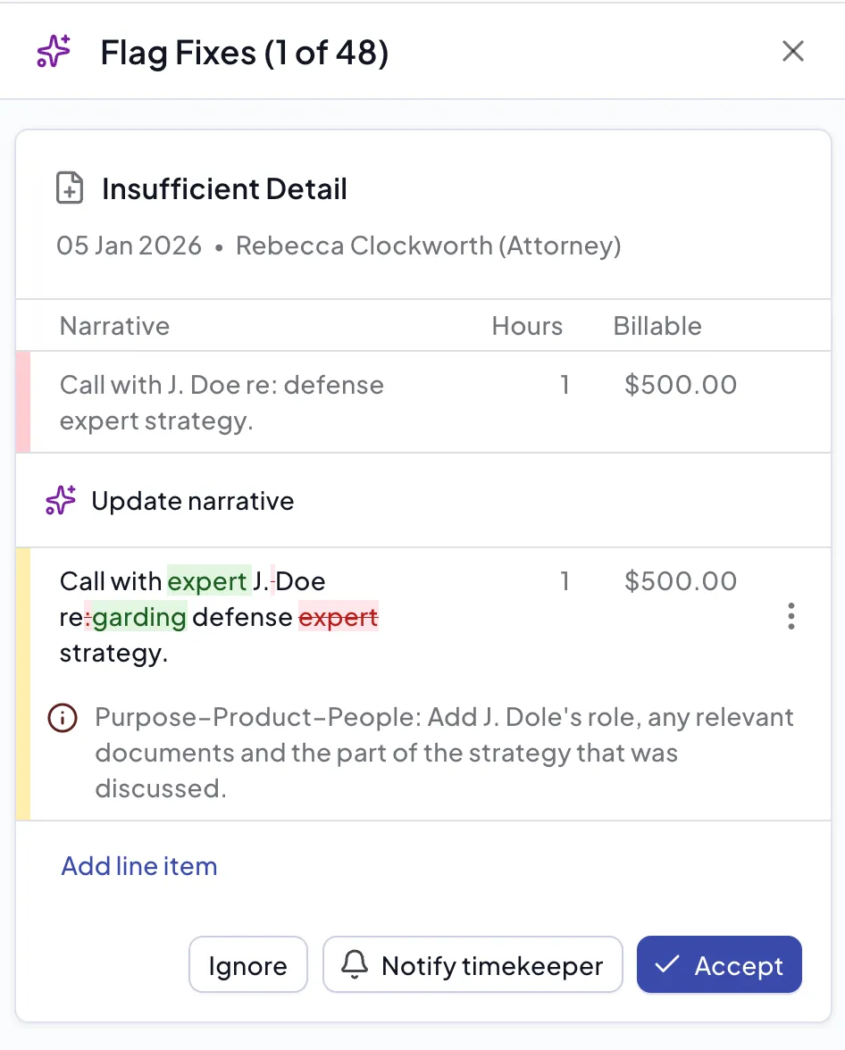This screenshot has height=1050, width=845.
Task: Notify the timekeeper about this flag
Action: click(473, 964)
